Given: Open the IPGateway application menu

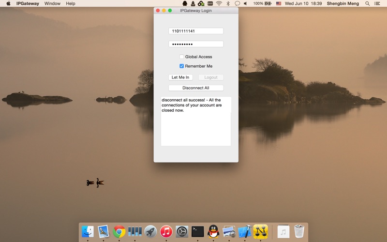Looking at the screenshot, I should 28,3.
